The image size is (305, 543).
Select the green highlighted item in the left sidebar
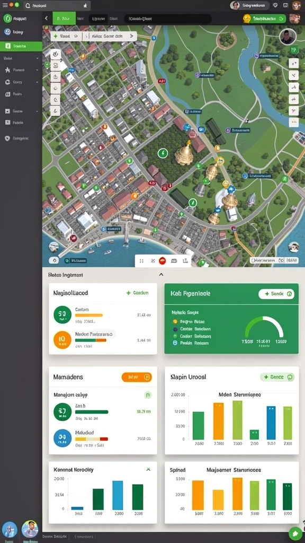21,46
